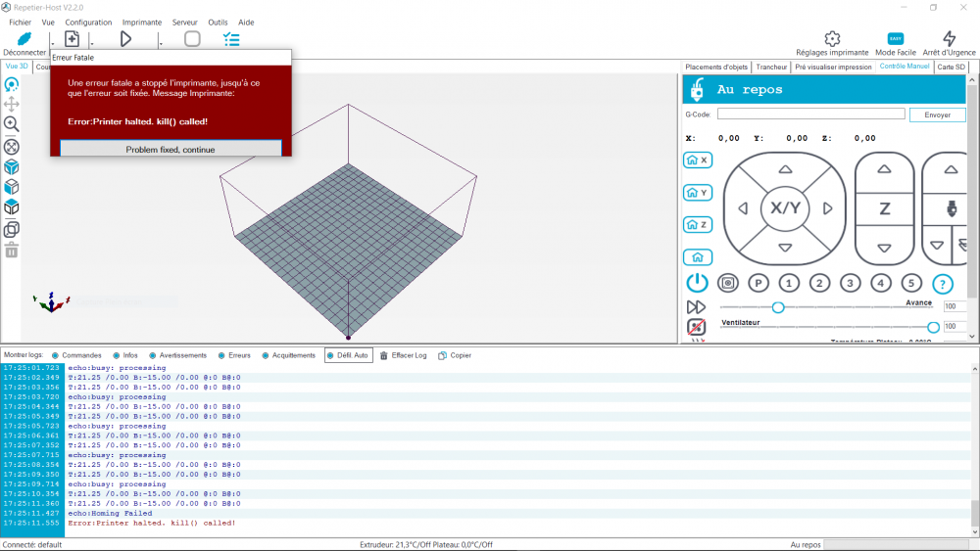Open the manual control help question icon
The image size is (980, 551).
[943, 284]
